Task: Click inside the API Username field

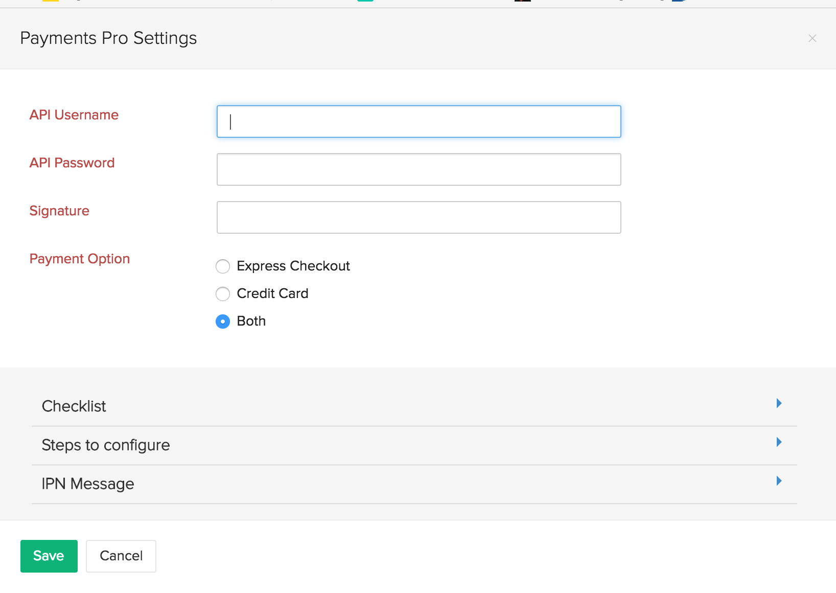Action: 418,121
